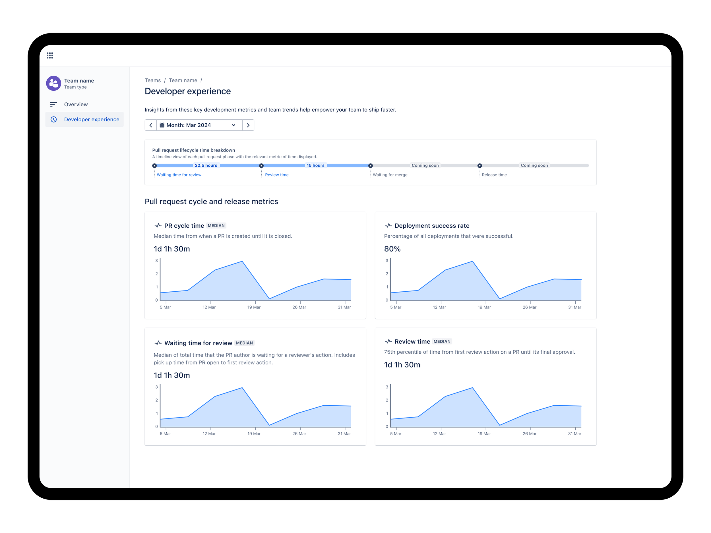The height and width of the screenshot is (533, 711).
Task: Select Overview in the sidebar
Action: tap(76, 104)
